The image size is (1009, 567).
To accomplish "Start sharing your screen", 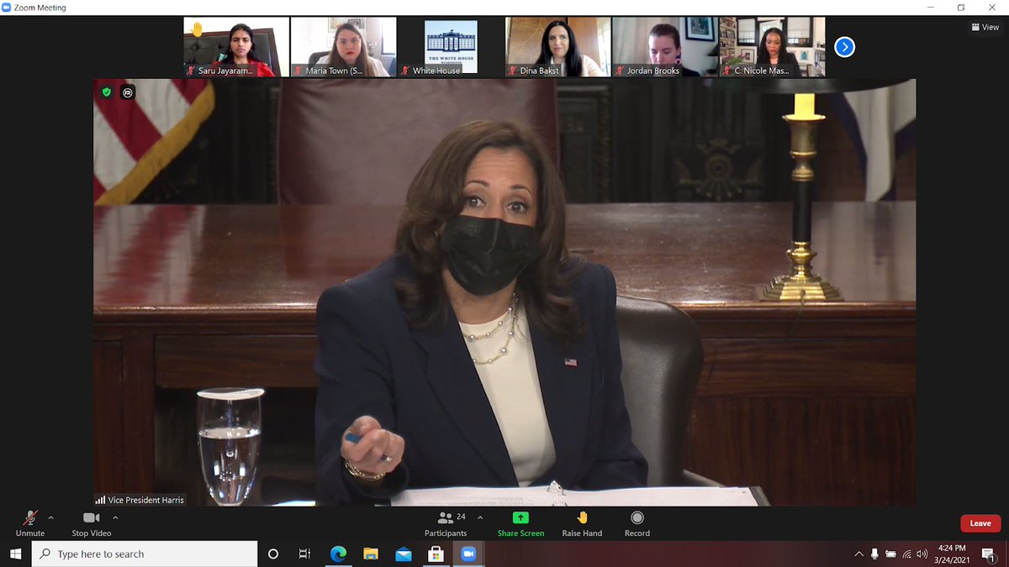I will pyautogui.click(x=520, y=522).
